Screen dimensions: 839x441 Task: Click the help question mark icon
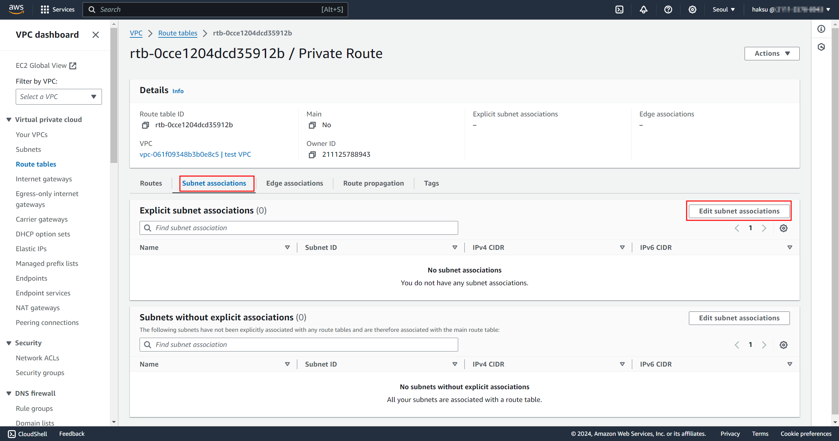click(668, 10)
